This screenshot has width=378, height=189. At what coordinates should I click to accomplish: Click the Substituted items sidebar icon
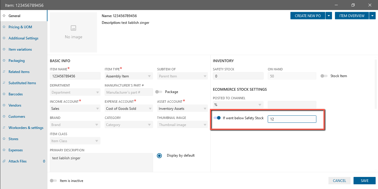click(x=4, y=83)
